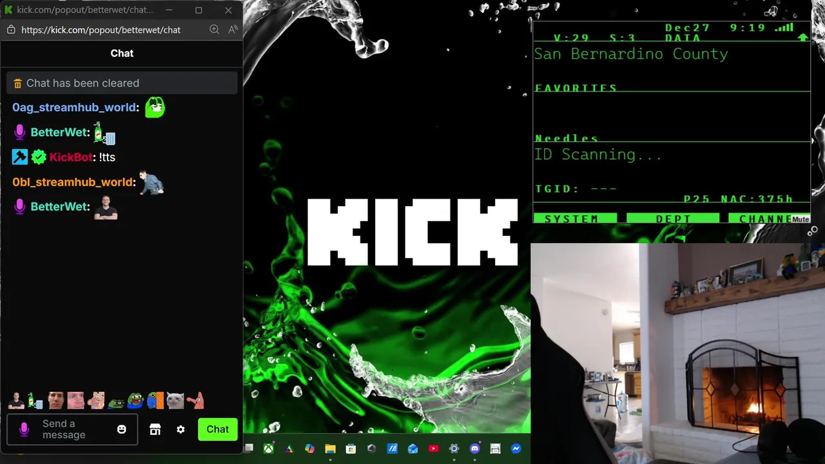Click username 0bl_streamhub_world in chat
825x464 pixels.
point(72,182)
